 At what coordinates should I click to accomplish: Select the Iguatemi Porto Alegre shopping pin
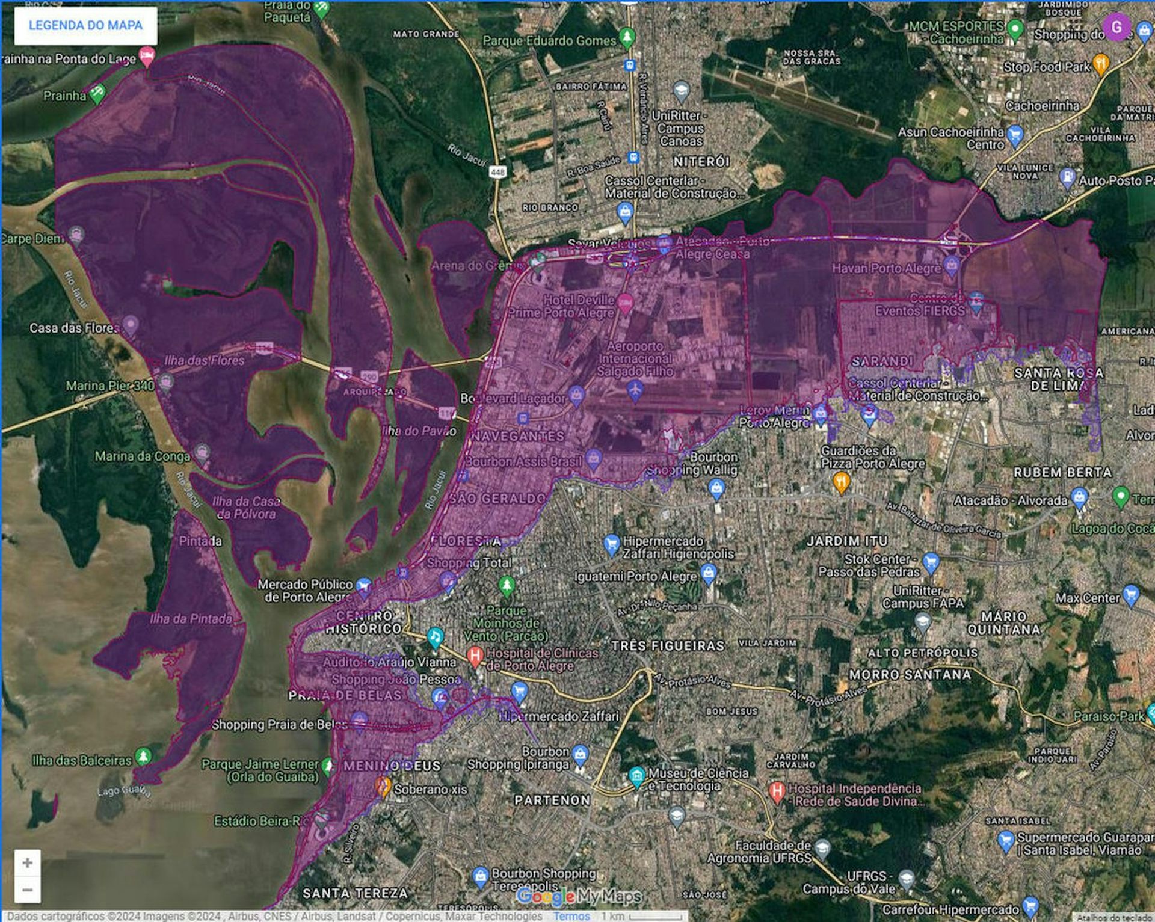[709, 573]
